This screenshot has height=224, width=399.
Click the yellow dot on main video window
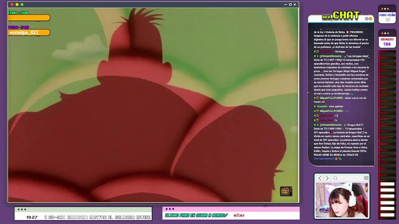17,4
